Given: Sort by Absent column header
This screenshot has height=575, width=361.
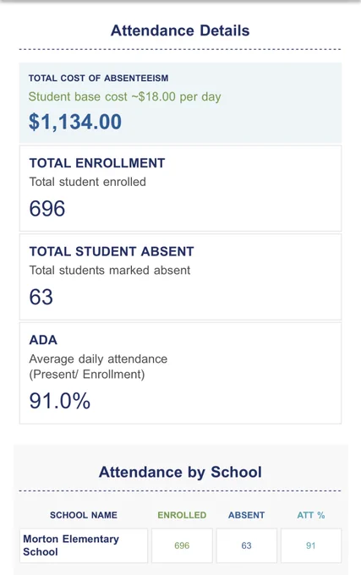Looking at the screenshot, I should point(247,515).
